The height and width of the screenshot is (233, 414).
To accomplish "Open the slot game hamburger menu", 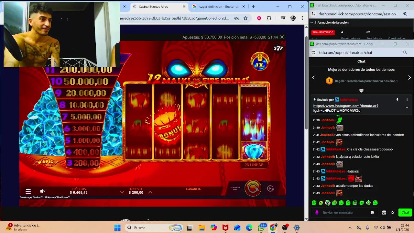I will pos(28,191).
